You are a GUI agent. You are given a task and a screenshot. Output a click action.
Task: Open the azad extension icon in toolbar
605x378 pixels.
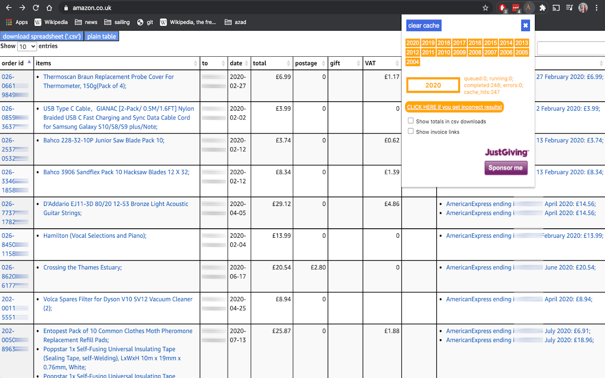(528, 7)
